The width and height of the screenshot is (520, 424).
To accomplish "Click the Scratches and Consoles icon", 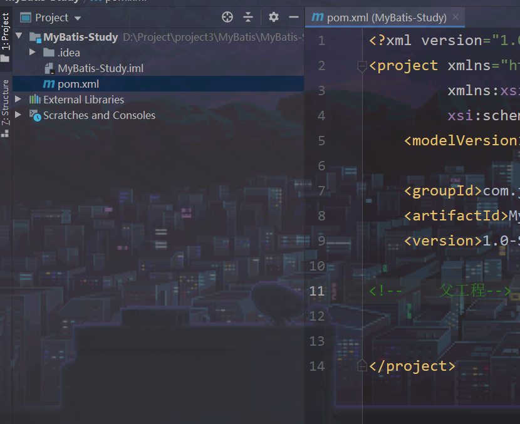I will [x=35, y=115].
